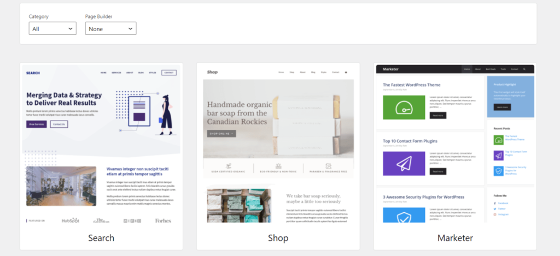Click the Facebook icon under Follow Me

(x=495, y=203)
